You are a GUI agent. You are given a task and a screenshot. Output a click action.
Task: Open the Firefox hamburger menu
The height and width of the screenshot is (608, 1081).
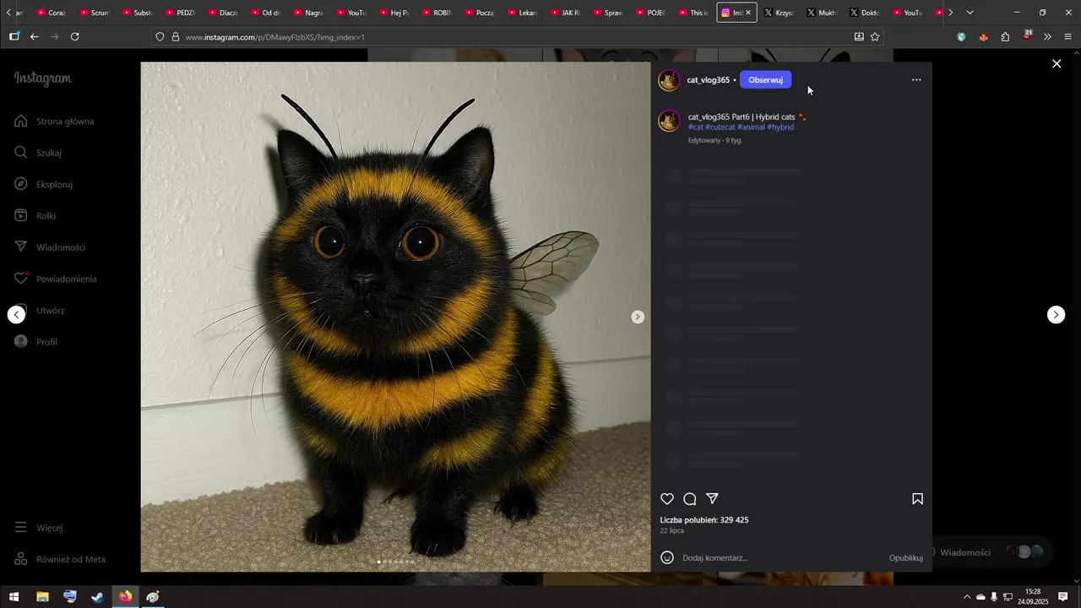[1068, 37]
